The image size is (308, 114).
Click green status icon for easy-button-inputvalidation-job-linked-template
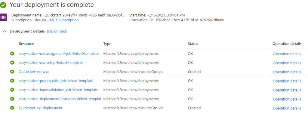[x=12, y=90]
